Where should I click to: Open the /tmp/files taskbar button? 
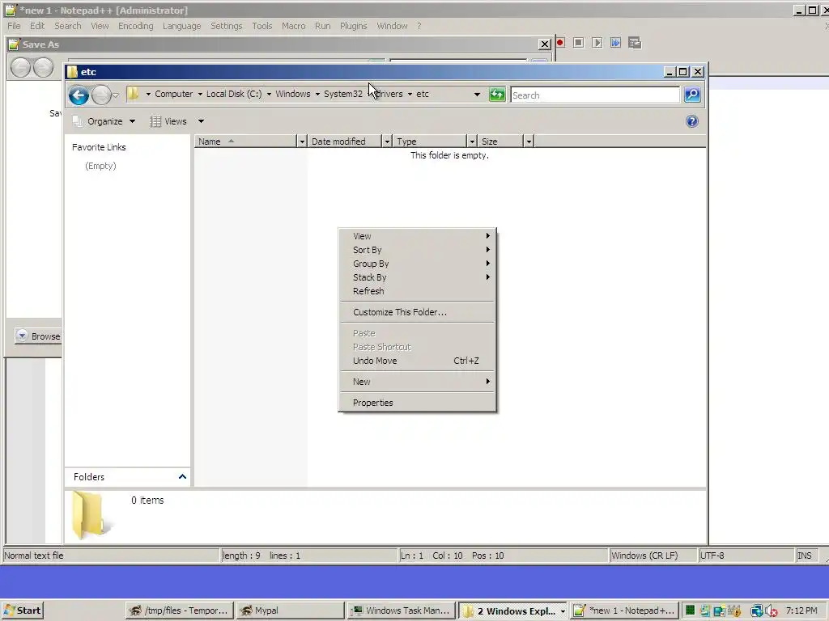[180, 610]
